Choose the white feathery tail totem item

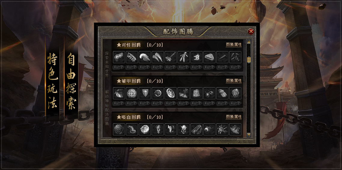145,57
